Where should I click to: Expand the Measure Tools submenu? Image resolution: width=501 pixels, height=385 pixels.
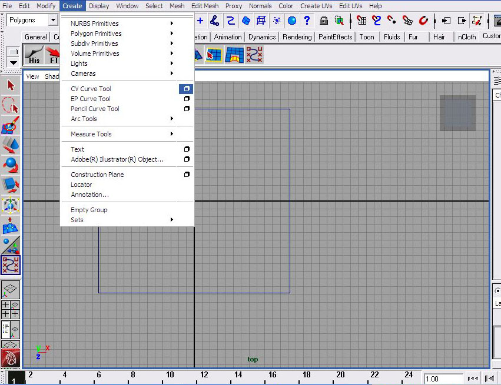pos(127,134)
